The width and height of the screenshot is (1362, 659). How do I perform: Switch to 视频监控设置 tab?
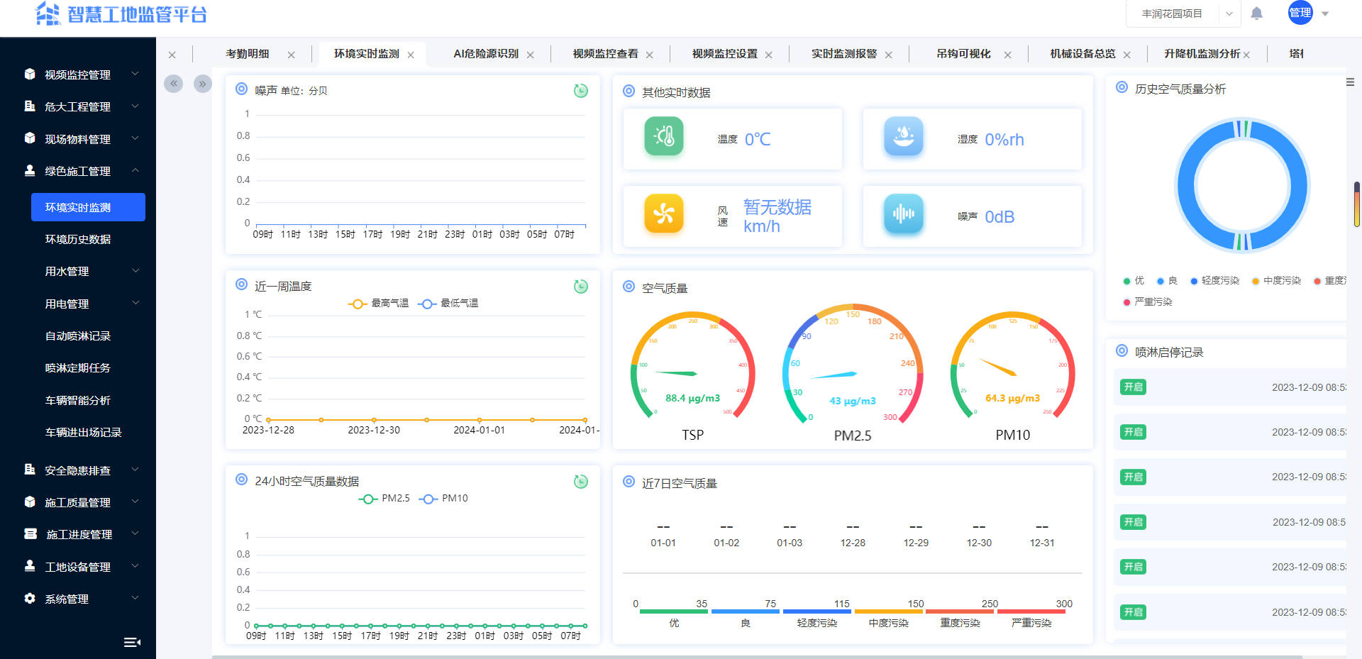pos(725,54)
